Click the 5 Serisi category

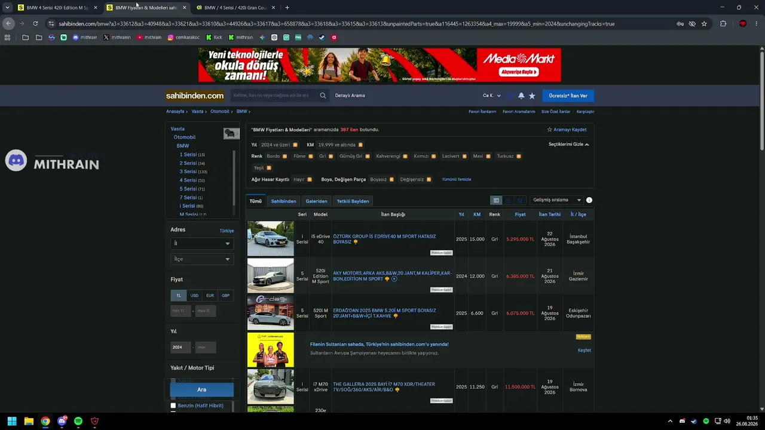pyautogui.click(x=188, y=189)
